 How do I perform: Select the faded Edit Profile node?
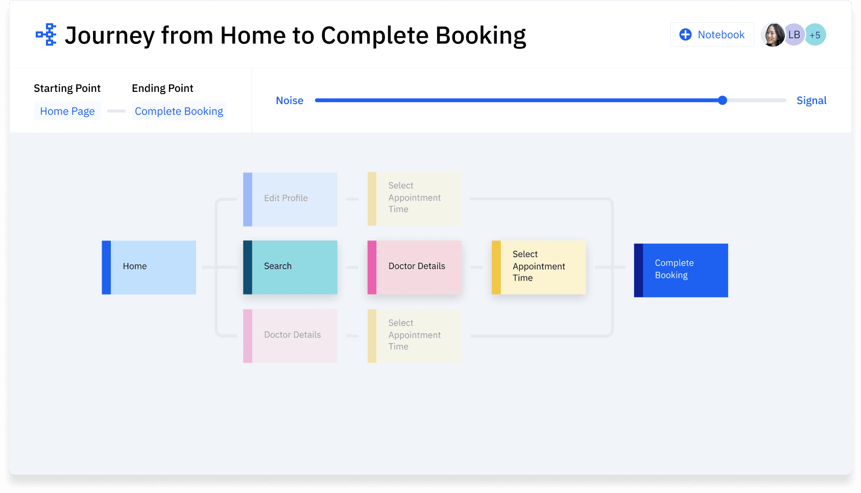click(x=290, y=199)
